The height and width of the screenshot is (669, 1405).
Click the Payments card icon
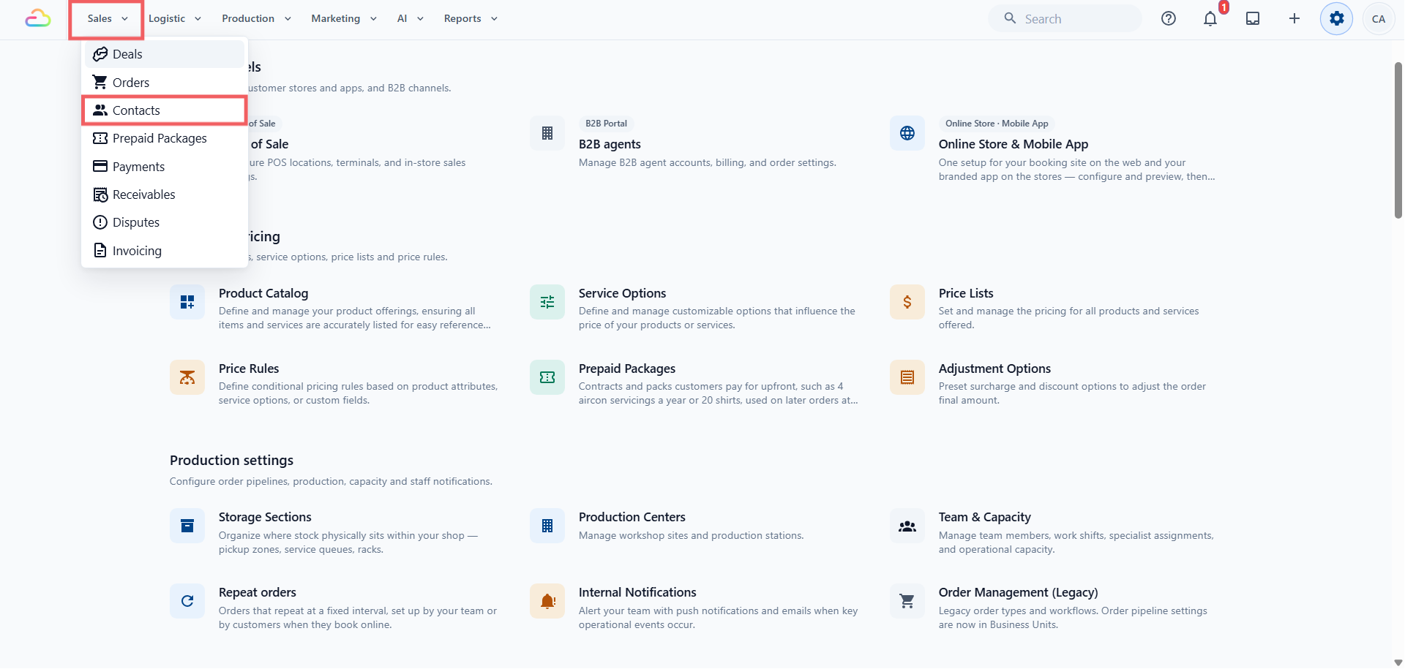100,166
